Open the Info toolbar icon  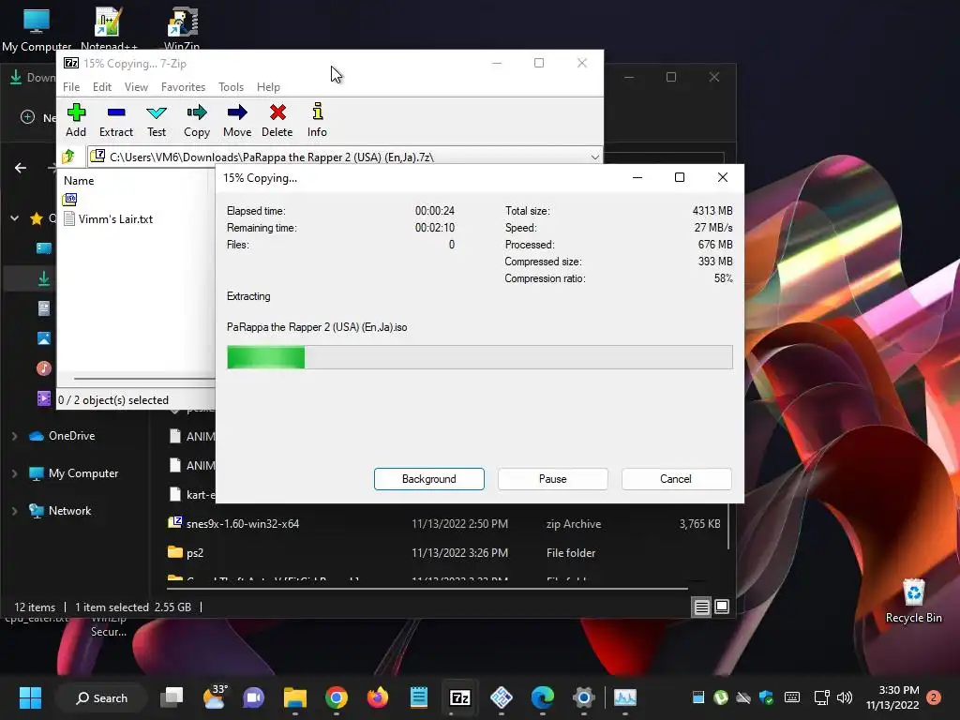pyautogui.click(x=317, y=120)
